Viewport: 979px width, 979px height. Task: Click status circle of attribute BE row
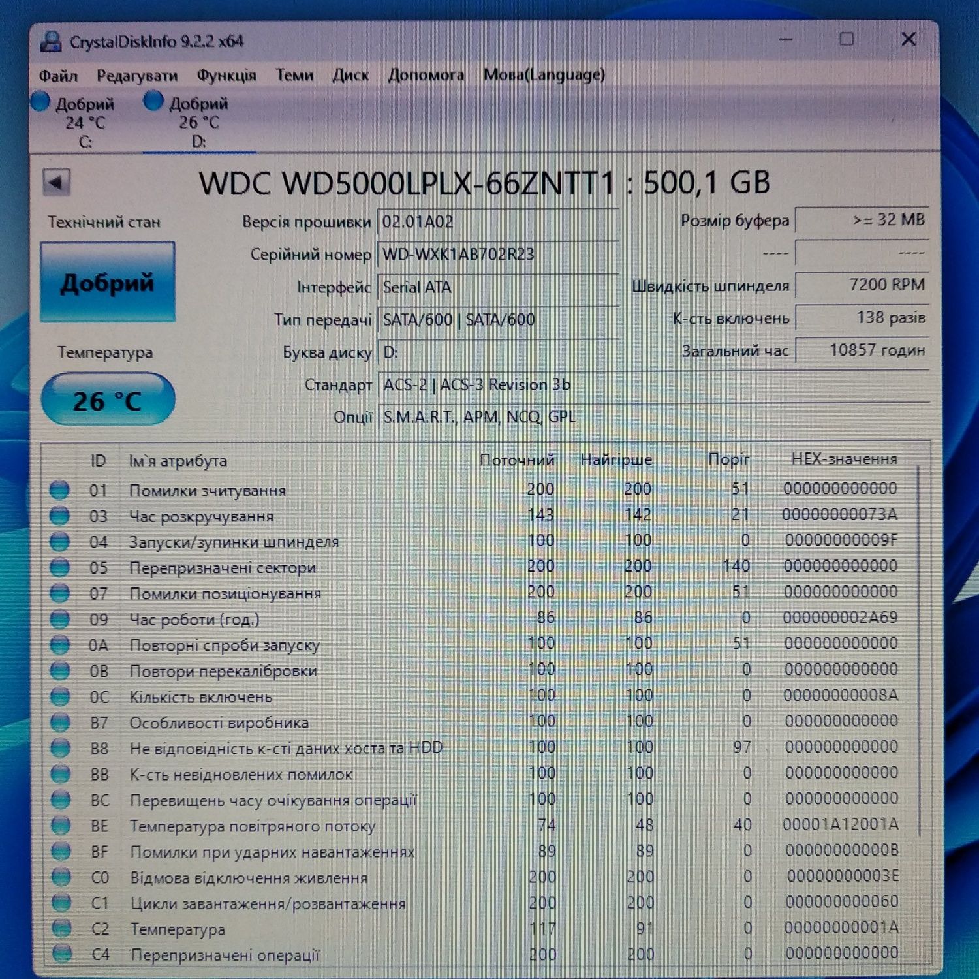pos(61,826)
